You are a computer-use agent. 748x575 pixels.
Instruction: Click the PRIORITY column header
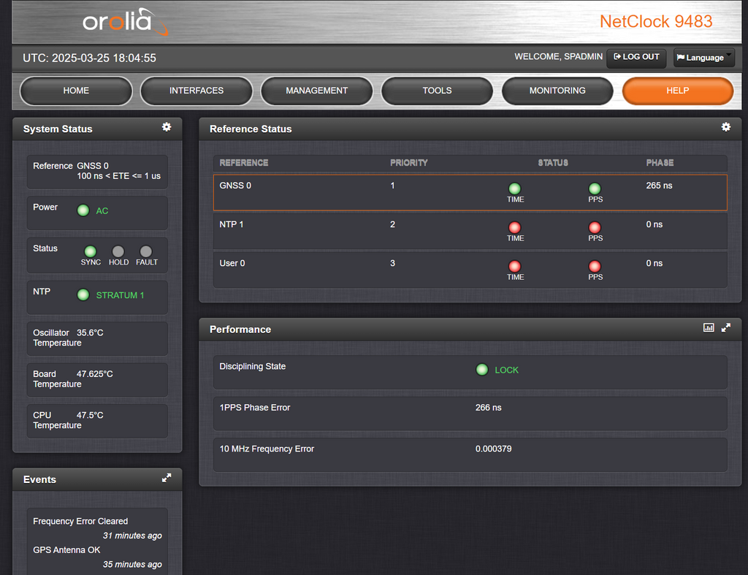409,163
